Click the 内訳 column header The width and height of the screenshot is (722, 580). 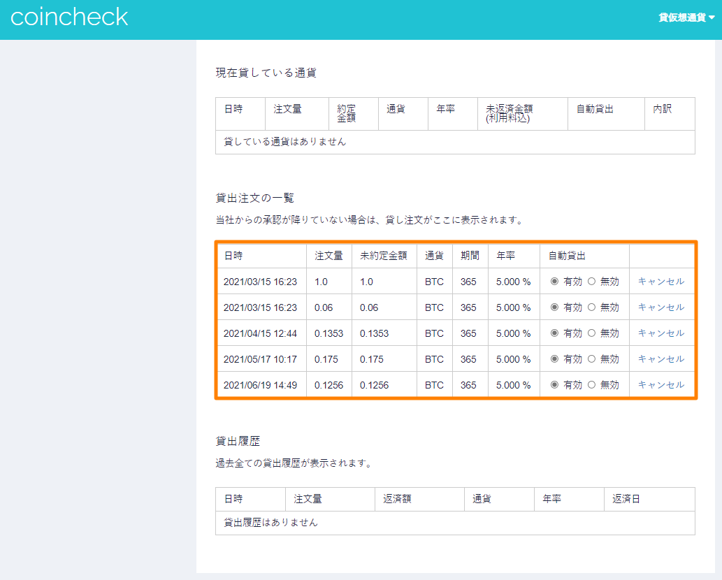[x=662, y=108]
